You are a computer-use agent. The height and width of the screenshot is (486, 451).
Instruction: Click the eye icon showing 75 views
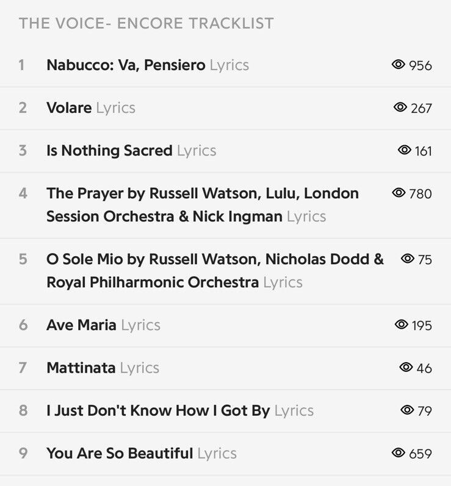point(408,259)
